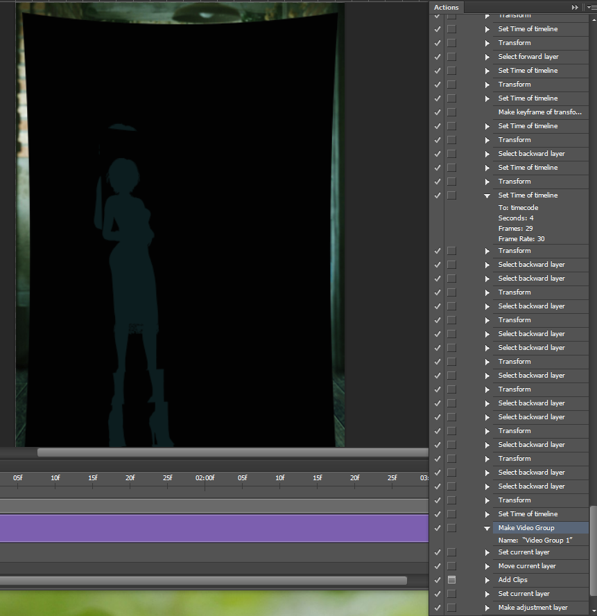
Task: Toggle dialog box for Make keyframe of transfo... step
Action: pos(451,112)
